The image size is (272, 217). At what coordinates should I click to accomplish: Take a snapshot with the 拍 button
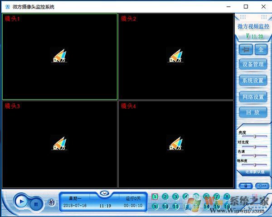click(52, 202)
